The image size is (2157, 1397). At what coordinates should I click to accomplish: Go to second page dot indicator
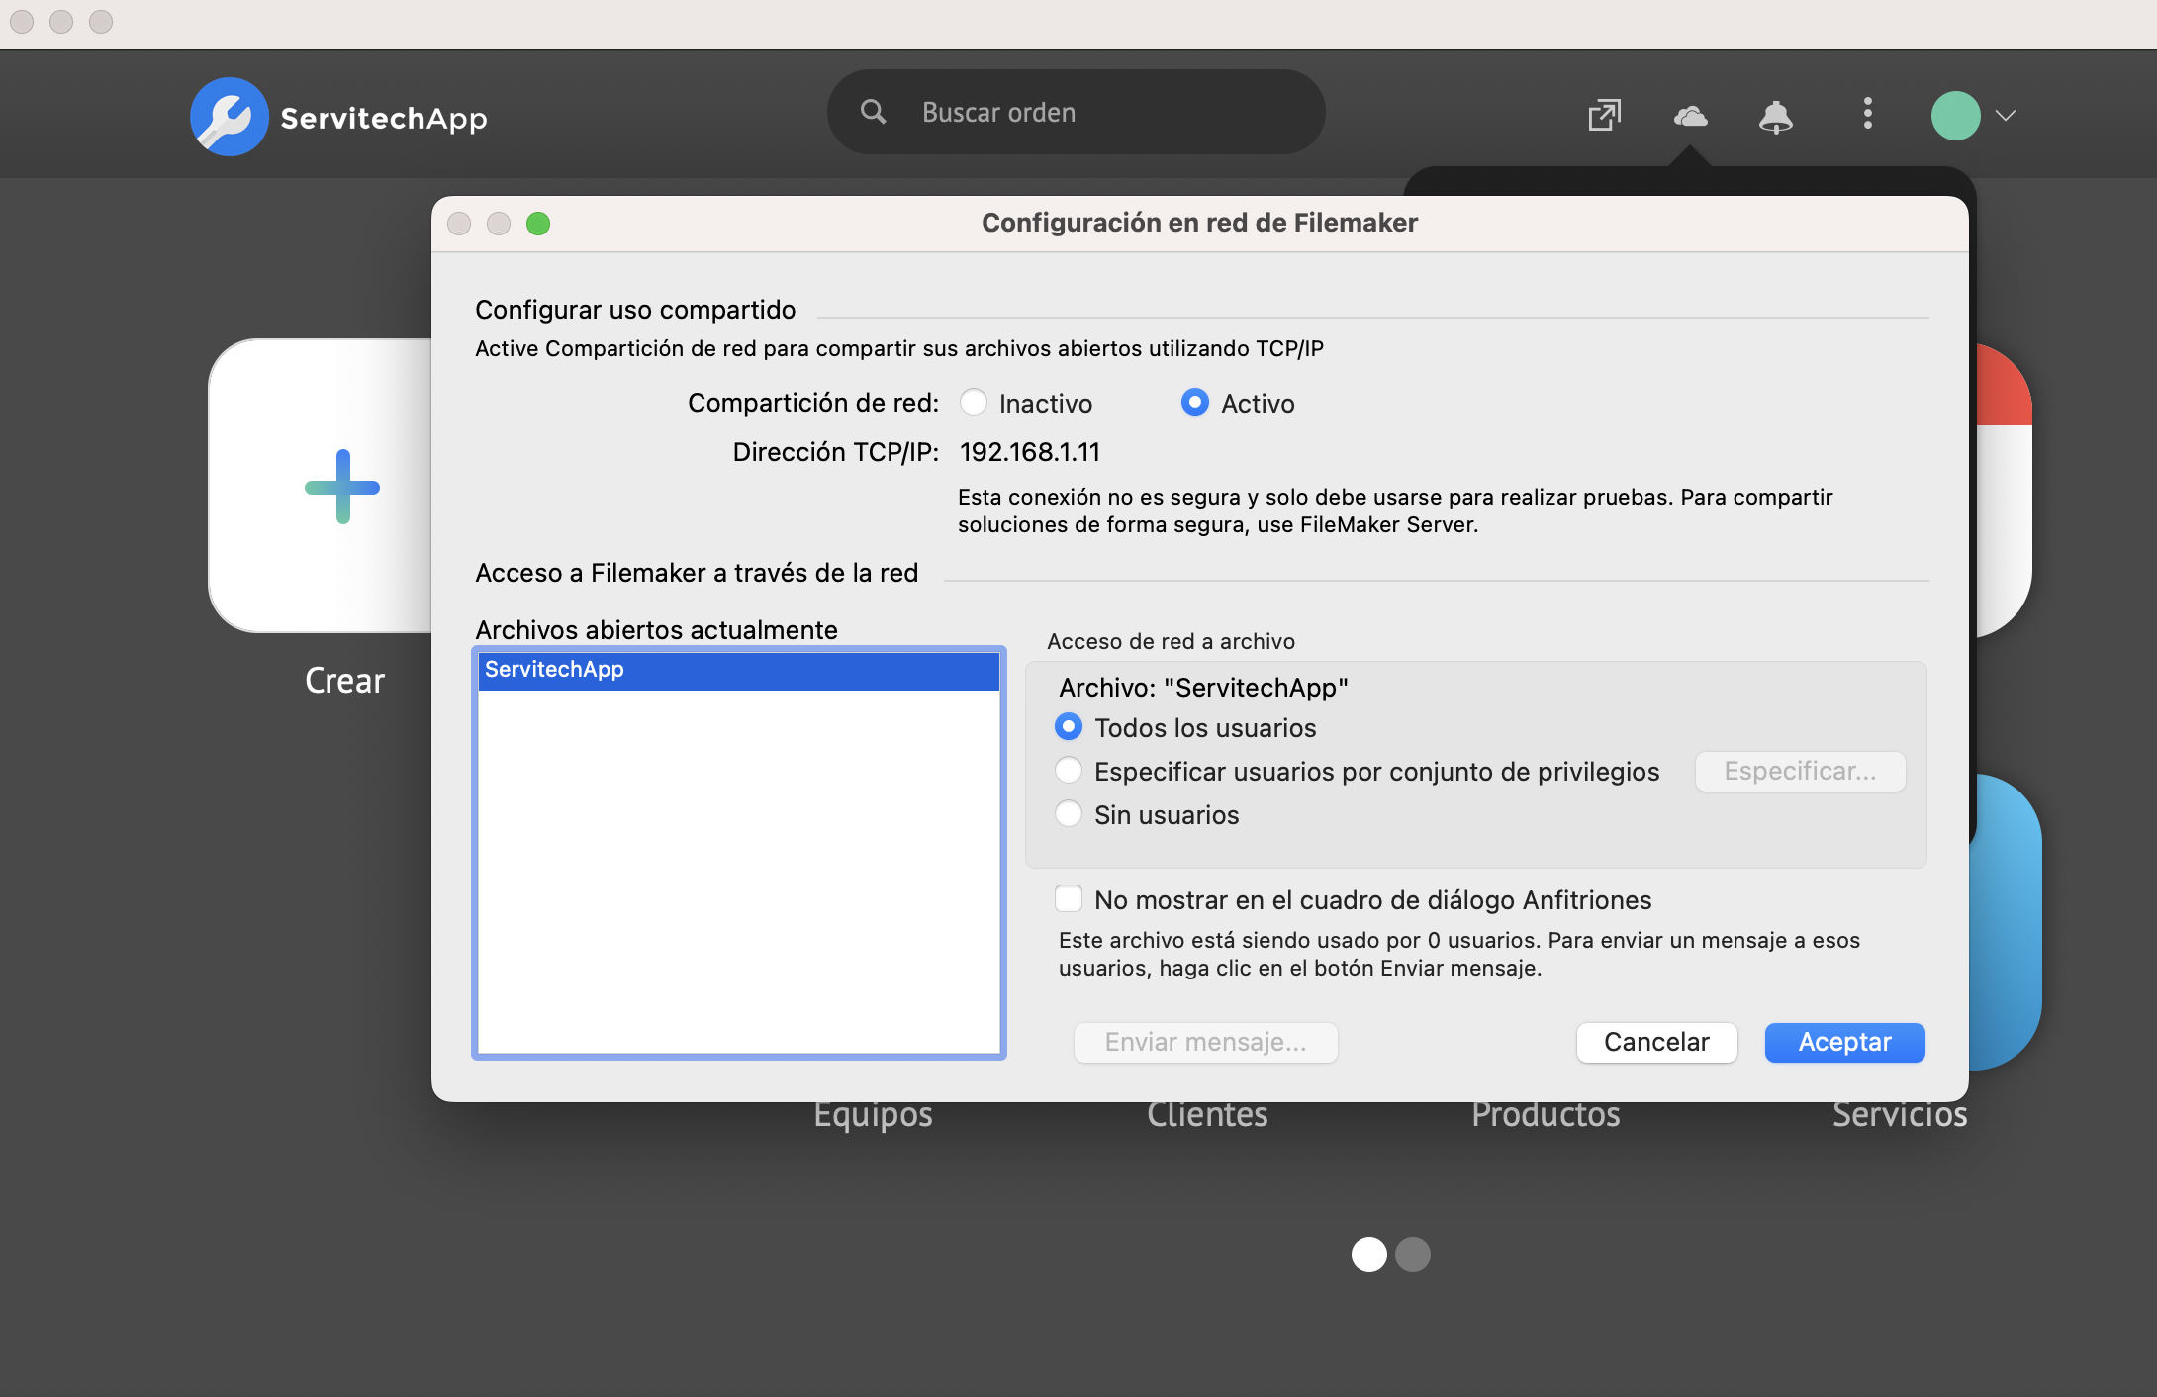pos(1413,1255)
